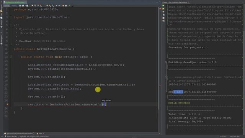The width and height of the screenshot is (245, 138).
Task: Click the editor split handle below maximize icon
Action: pos(160,6)
